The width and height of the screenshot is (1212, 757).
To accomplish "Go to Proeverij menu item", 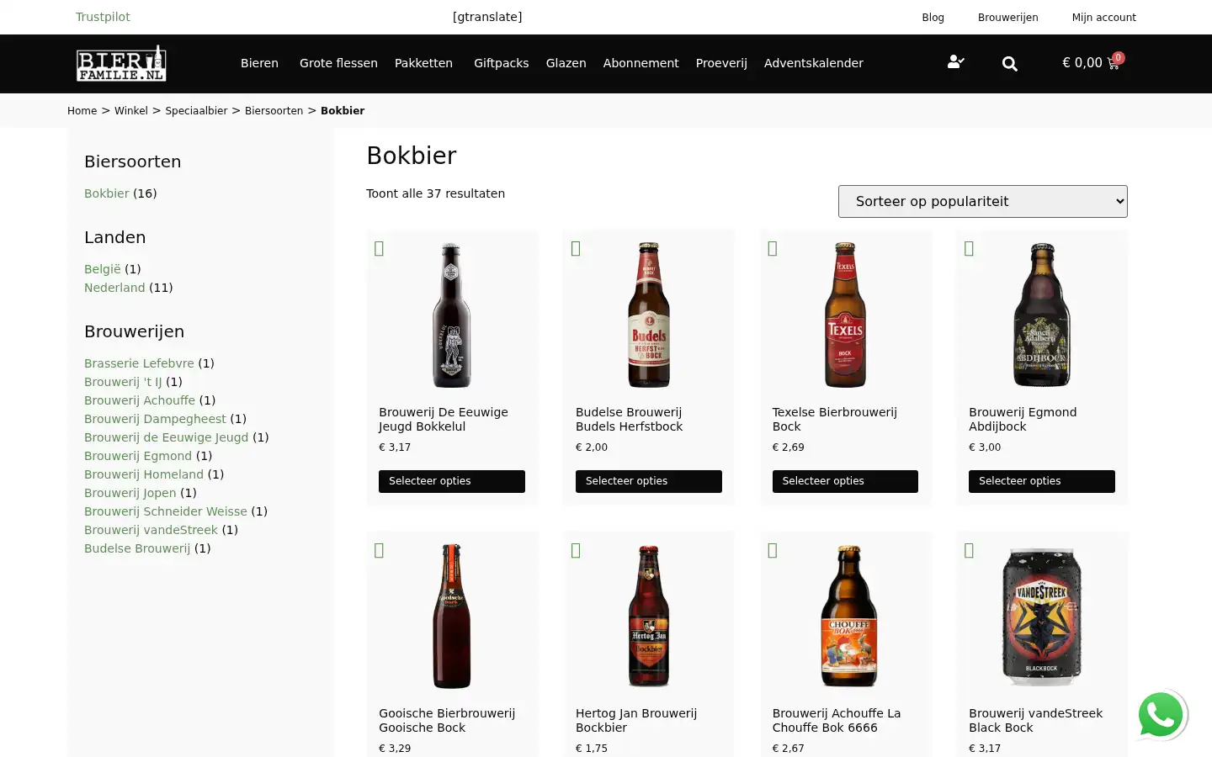I will pos(721,63).
